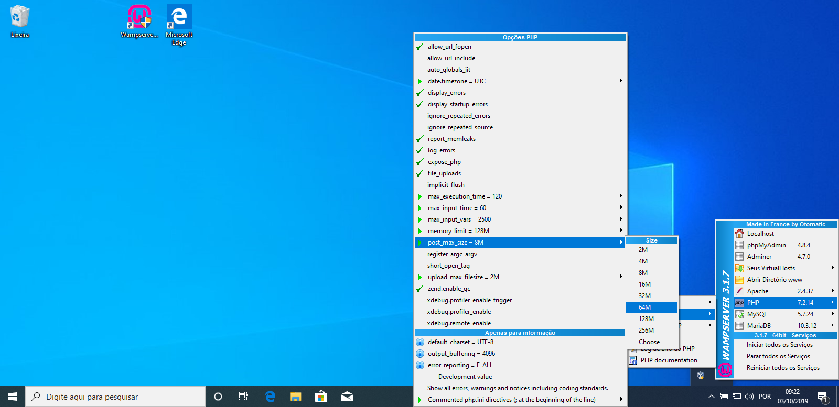
Task: Toggle display_errors option
Action: [520, 93]
